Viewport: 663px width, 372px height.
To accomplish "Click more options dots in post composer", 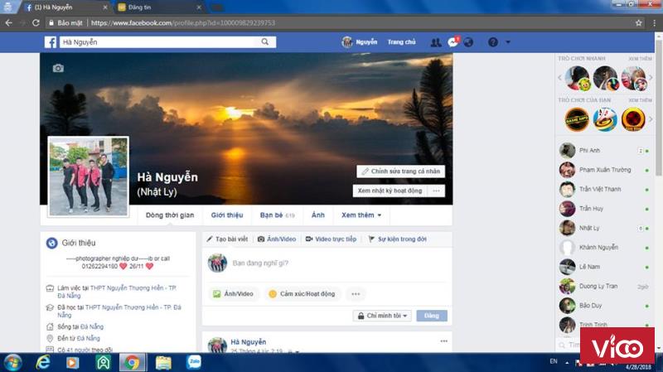I will 356,294.
